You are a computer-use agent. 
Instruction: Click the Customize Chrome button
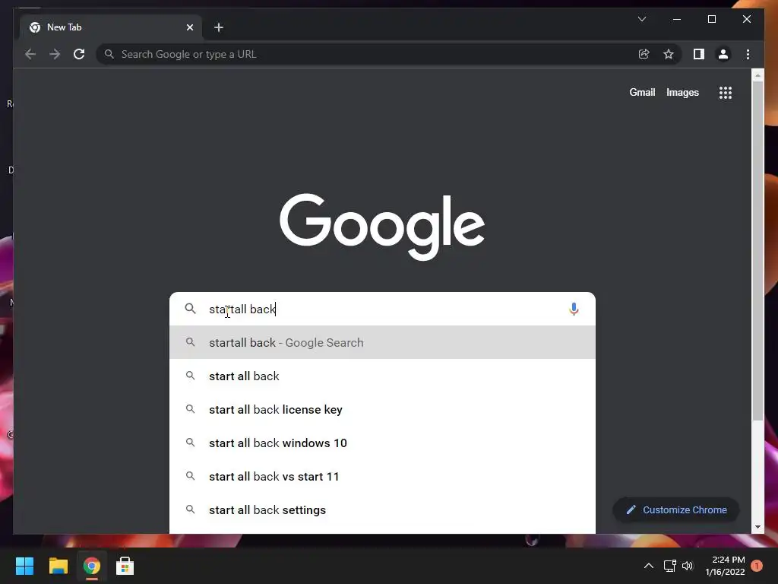(x=676, y=510)
